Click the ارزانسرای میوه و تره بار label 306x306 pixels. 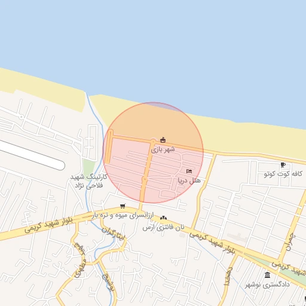[123, 215]
